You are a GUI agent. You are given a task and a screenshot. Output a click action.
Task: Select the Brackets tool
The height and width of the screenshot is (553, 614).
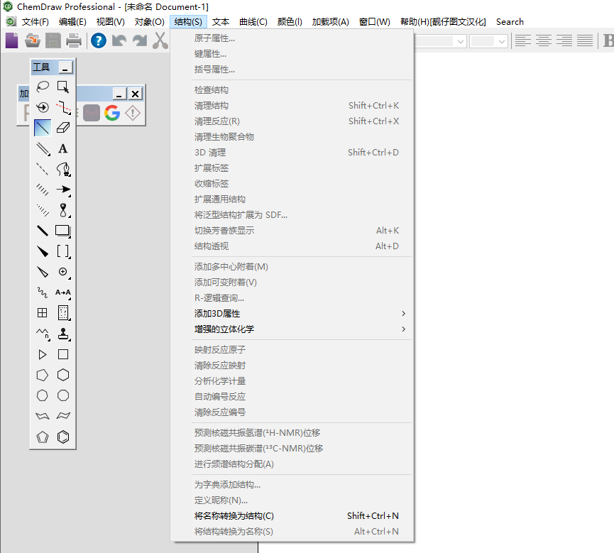tap(63, 251)
